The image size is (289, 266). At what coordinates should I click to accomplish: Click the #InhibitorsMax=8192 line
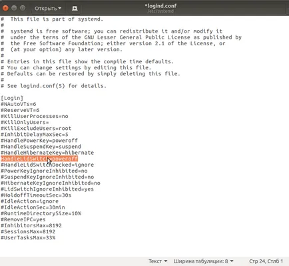31,225
